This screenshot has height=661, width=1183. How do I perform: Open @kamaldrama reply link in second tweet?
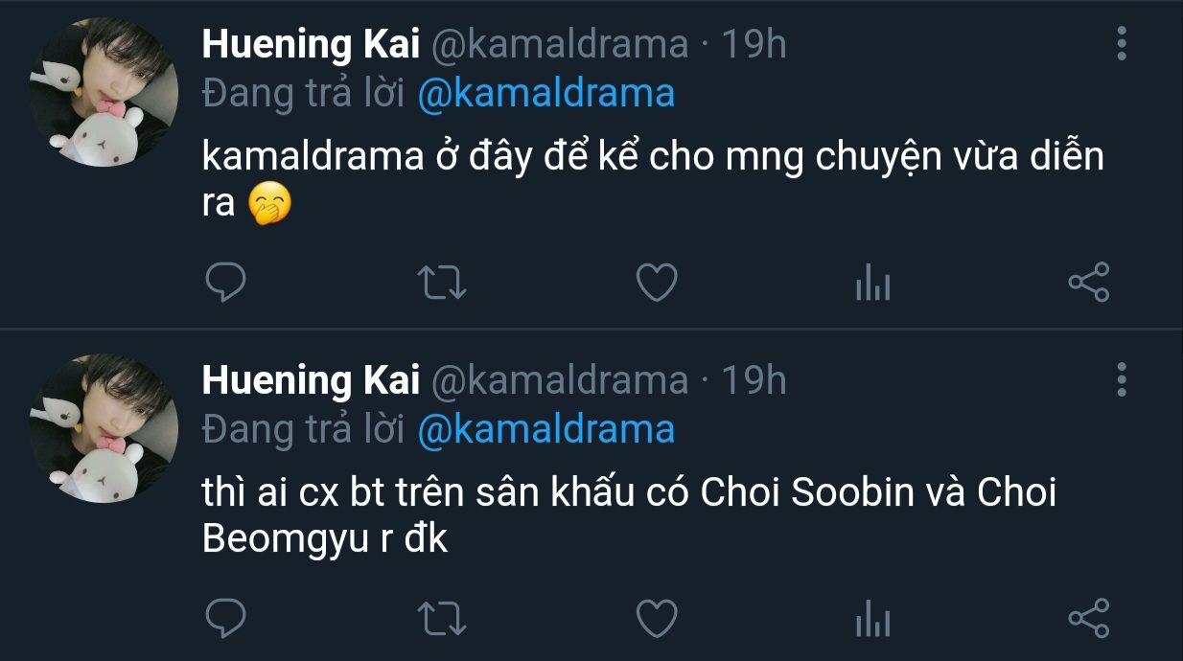click(546, 428)
